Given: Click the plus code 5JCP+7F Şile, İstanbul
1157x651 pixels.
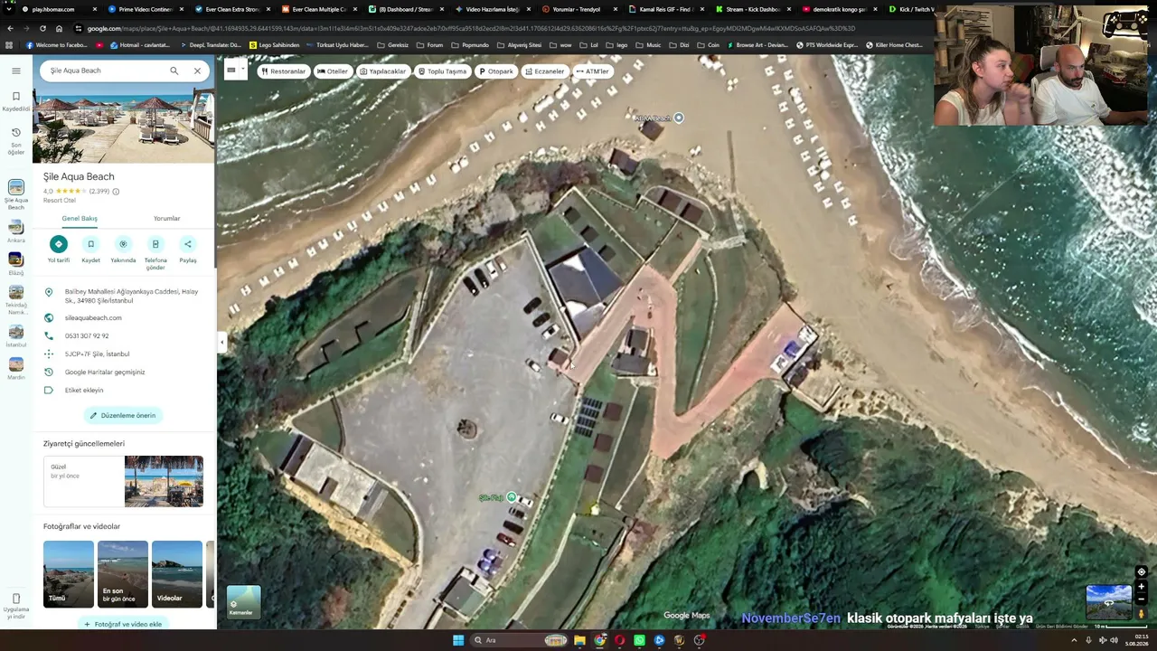Looking at the screenshot, I should click(97, 354).
